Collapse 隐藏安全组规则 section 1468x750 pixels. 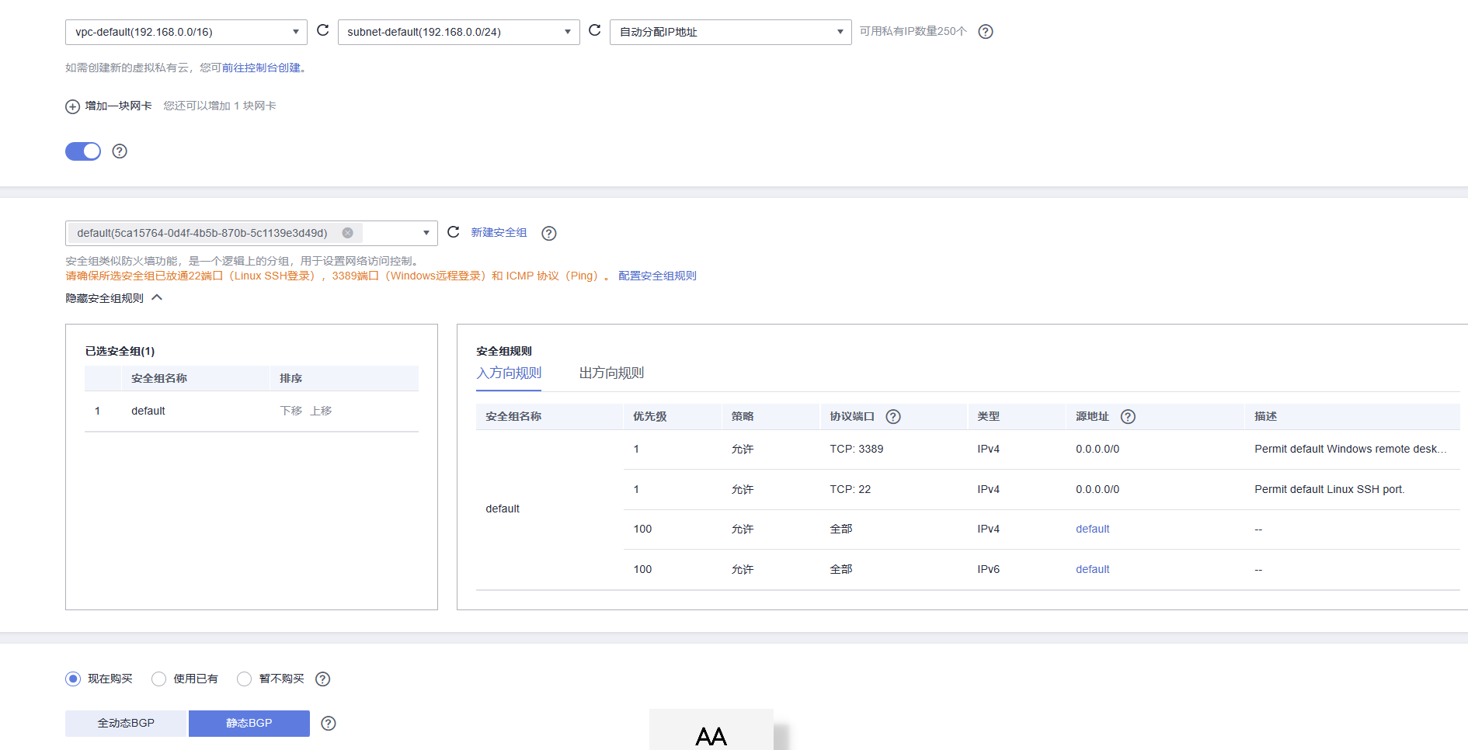point(114,298)
